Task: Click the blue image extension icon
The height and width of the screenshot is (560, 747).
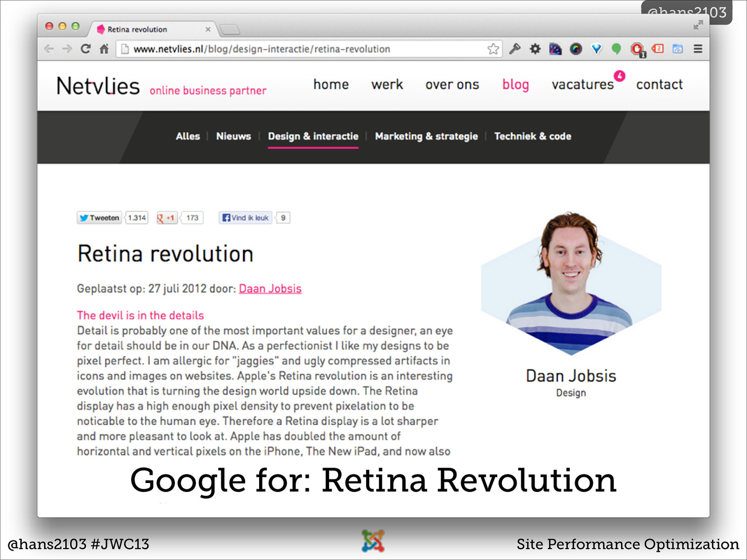Action: pyautogui.click(x=555, y=49)
